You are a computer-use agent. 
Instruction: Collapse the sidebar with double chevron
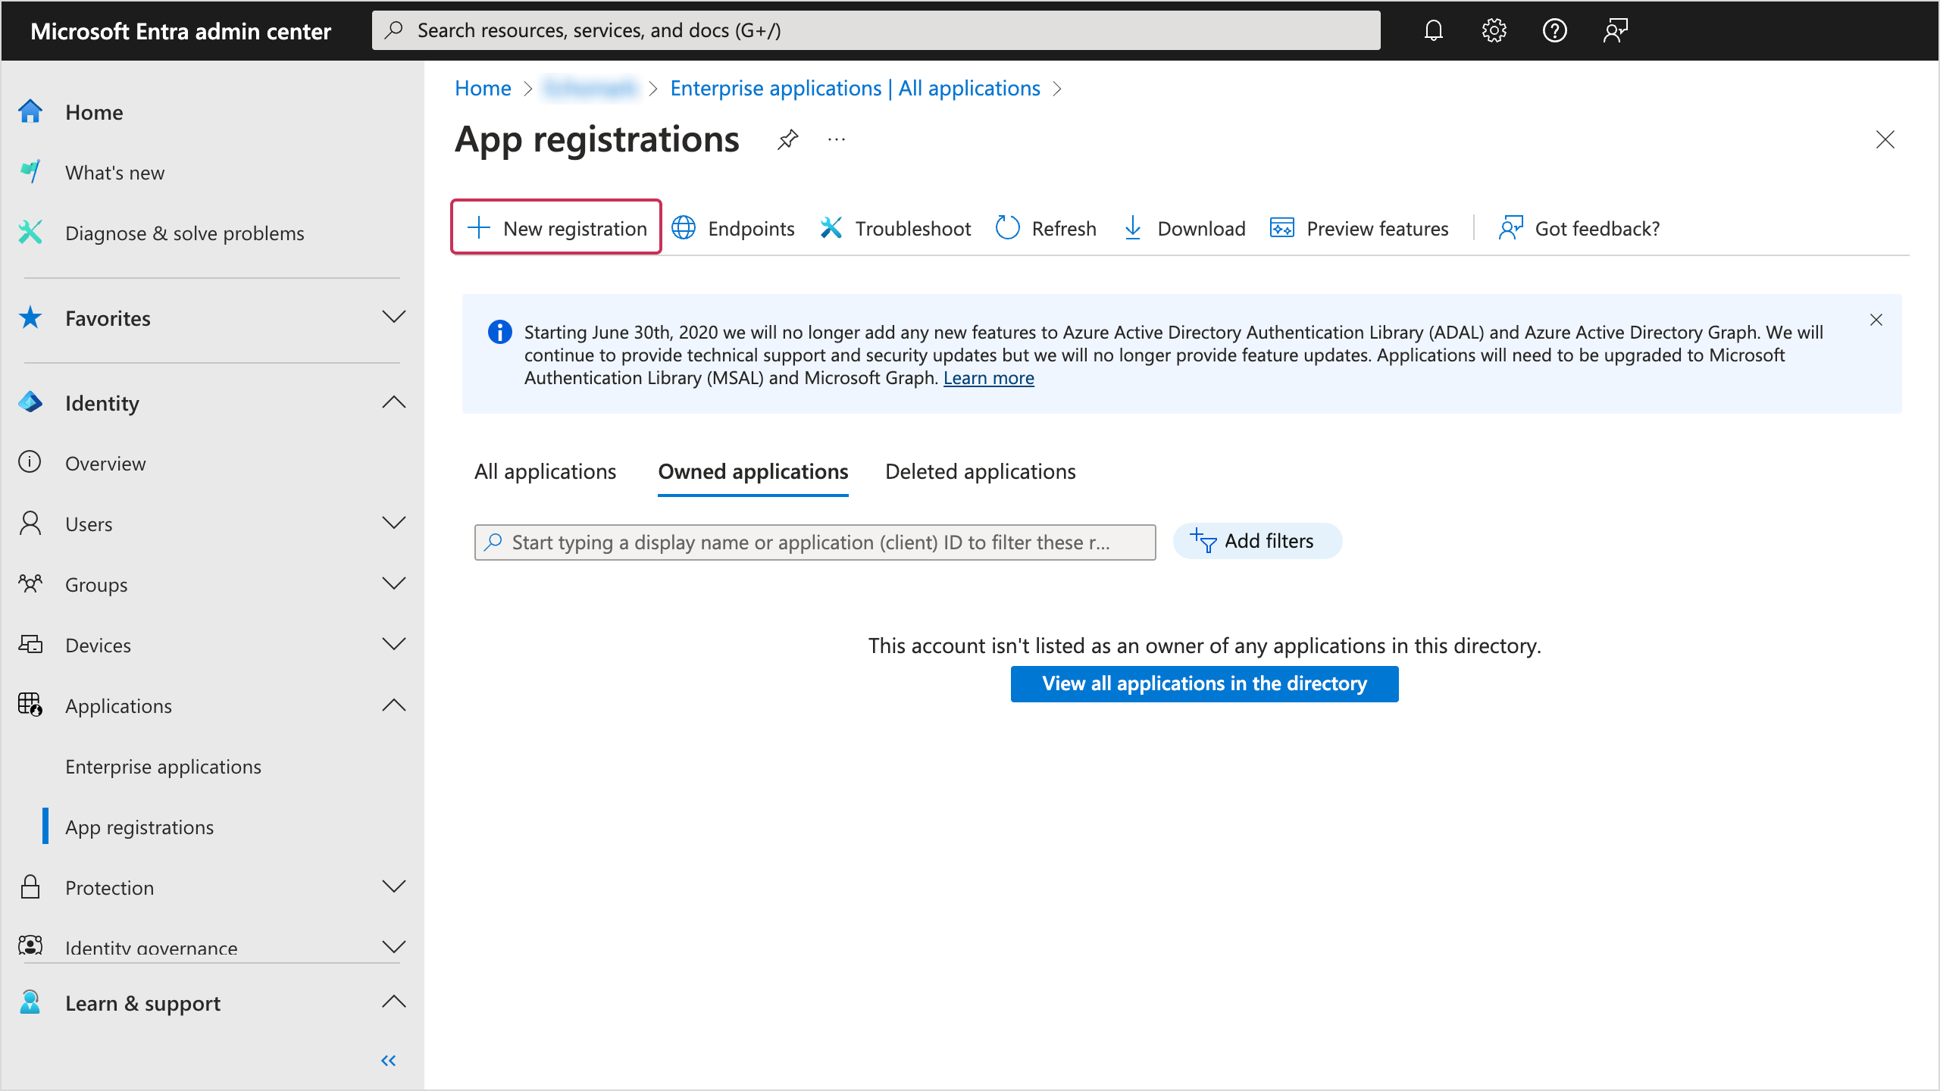tap(388, 1061)
